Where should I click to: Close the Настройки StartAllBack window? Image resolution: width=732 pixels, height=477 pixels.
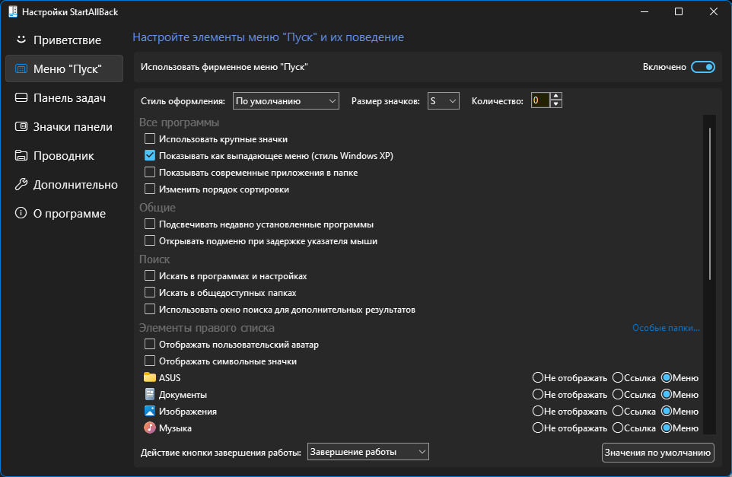713,11
